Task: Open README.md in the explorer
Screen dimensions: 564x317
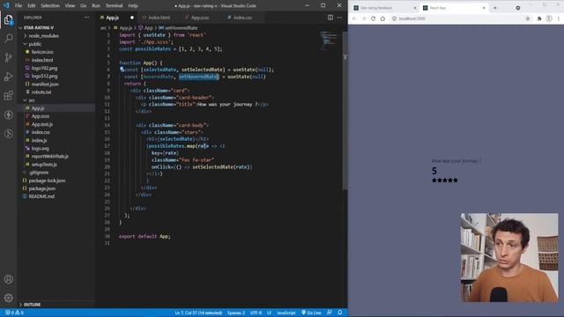Action: (41, 196)
